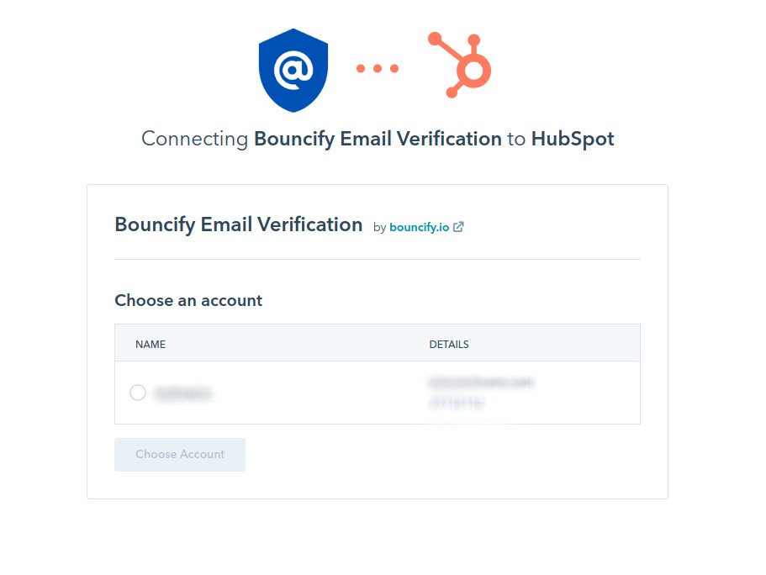Click the blue Bouncify shield logo
Viewport: 766px width, 575px height.
pos(293,70)
